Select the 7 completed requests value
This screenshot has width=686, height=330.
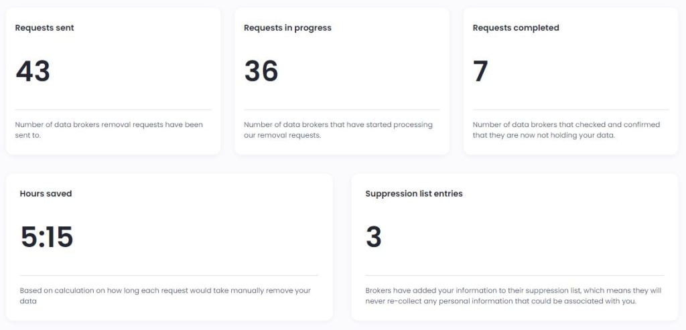click(x=480, y=71)
